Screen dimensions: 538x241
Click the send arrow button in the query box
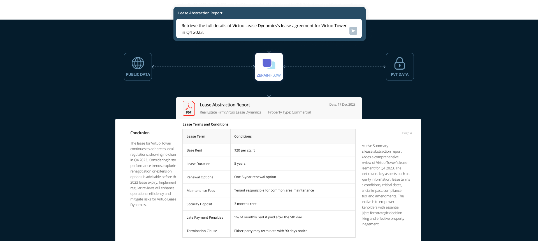point(353,31)
